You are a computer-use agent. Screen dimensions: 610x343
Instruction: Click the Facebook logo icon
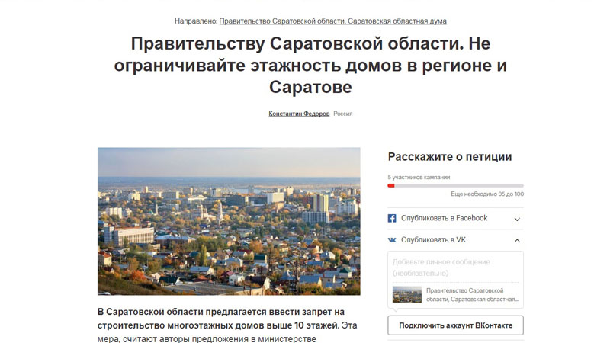[392, 218]
